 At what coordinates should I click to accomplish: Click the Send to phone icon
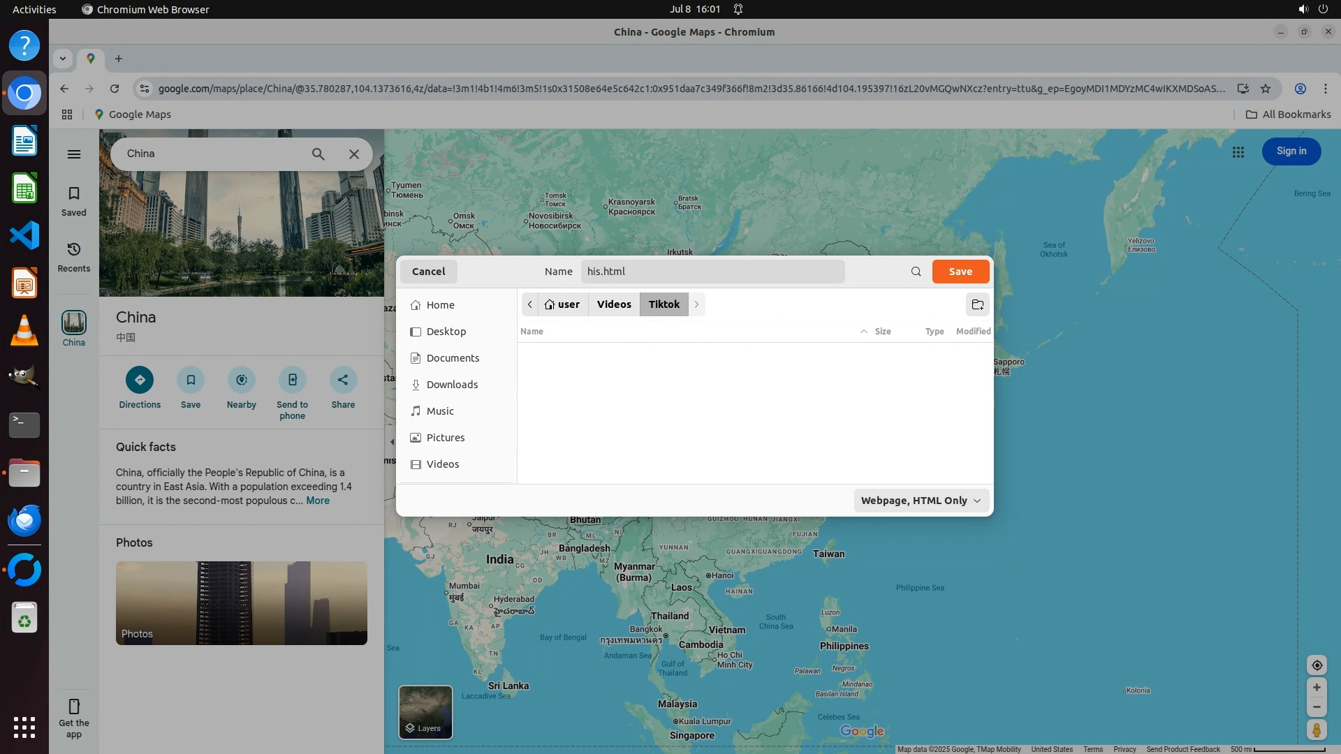click(x=292, y=380)
